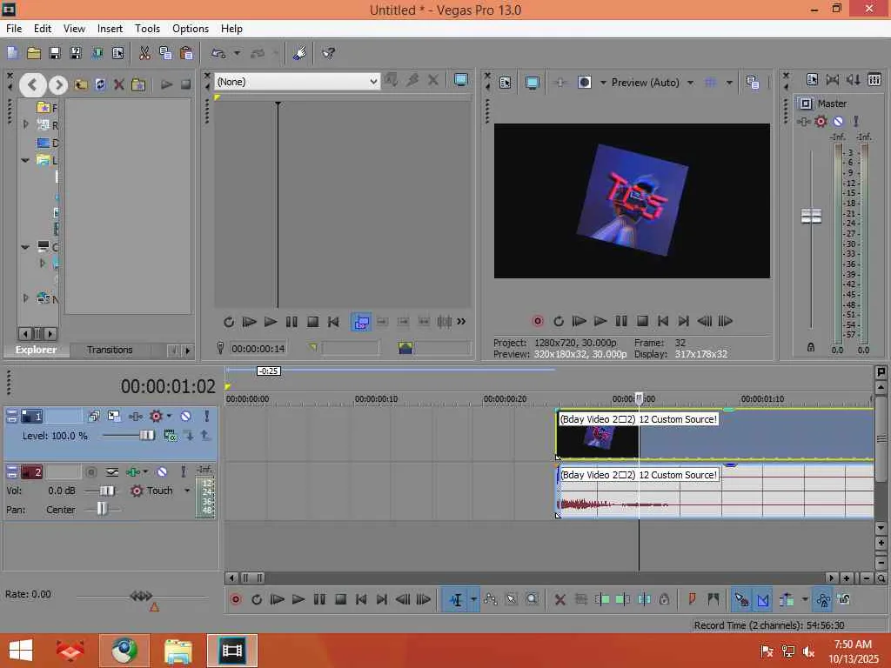Toggle Solo on video track 1
The width and height of the screenshot is (891, 668).
207,417
